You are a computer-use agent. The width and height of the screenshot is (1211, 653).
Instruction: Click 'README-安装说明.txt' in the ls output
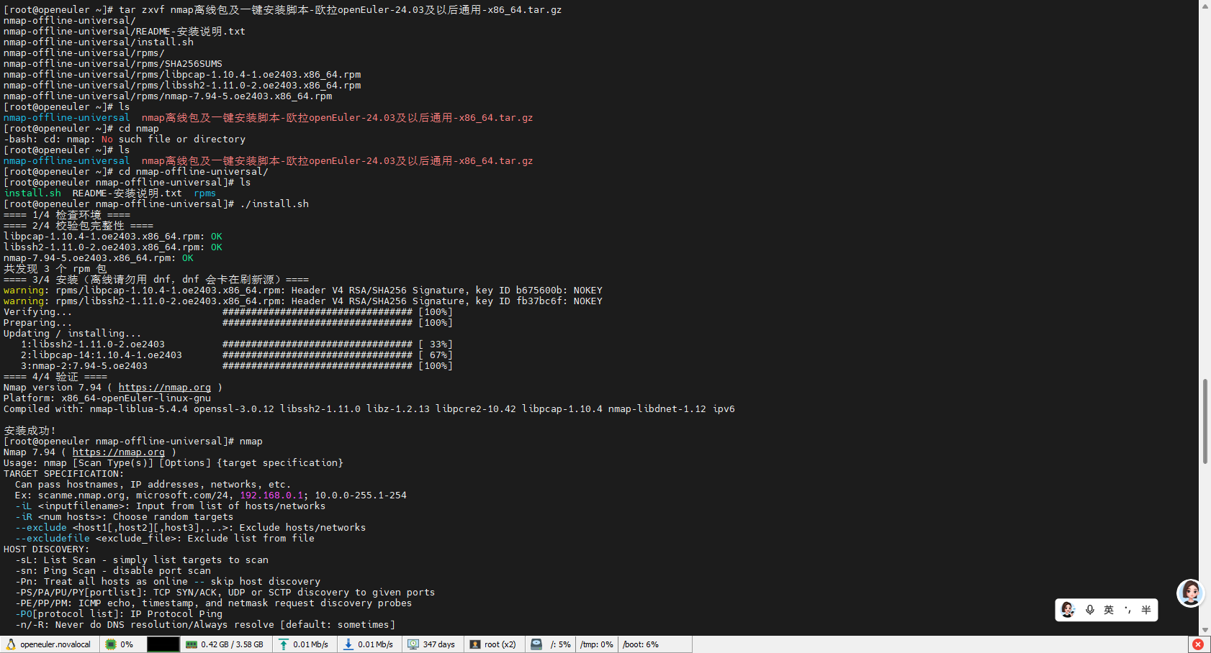click(127, 193)
